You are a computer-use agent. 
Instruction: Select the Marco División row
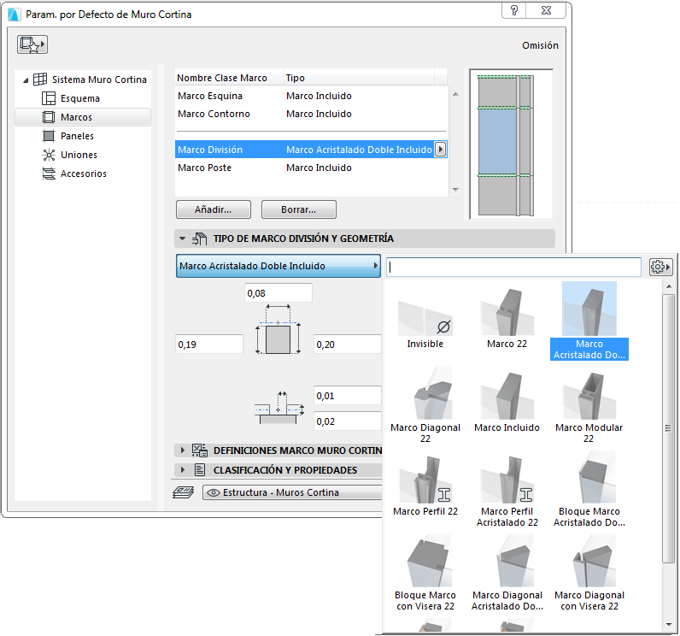click(x=311, y=150)
